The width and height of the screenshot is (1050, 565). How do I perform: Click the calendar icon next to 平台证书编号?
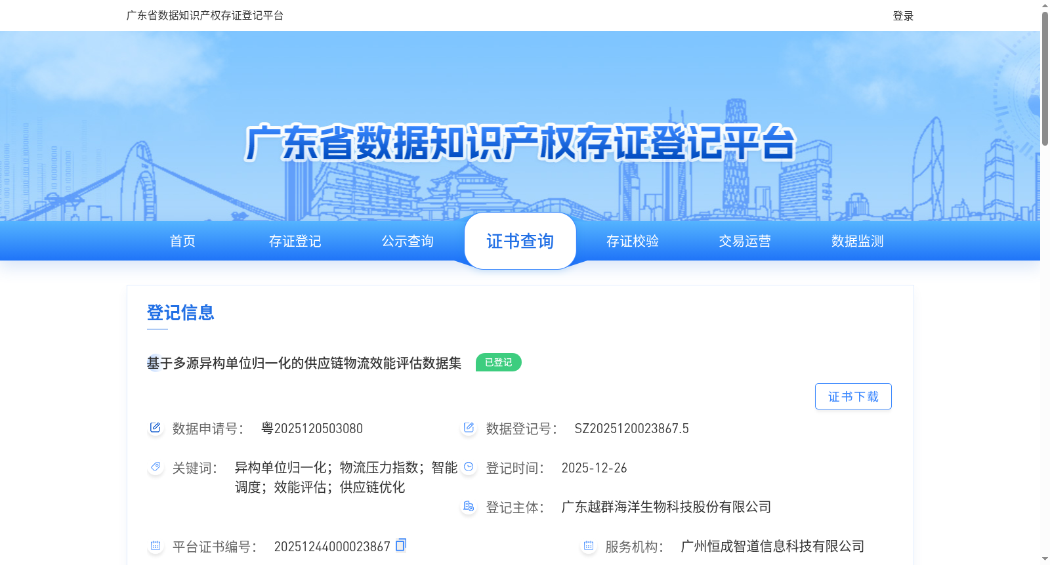[x=155, y=546]
